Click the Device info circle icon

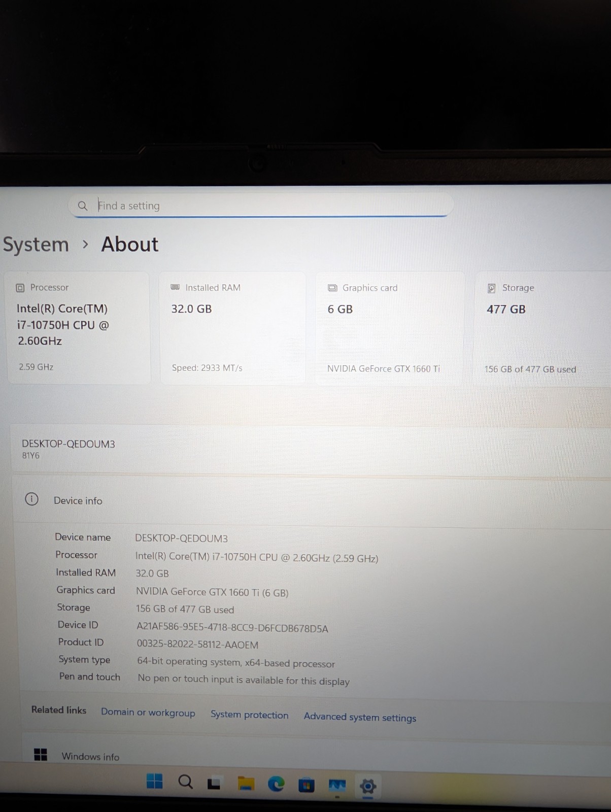pyautogui.click(x=31, y=499)
